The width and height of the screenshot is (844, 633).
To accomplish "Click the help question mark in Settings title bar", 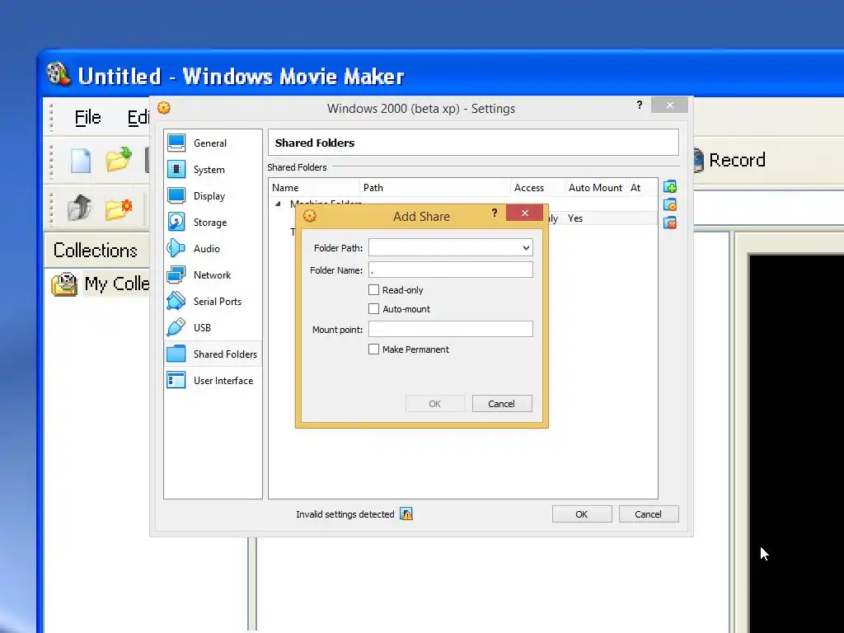I will (640, 105).
